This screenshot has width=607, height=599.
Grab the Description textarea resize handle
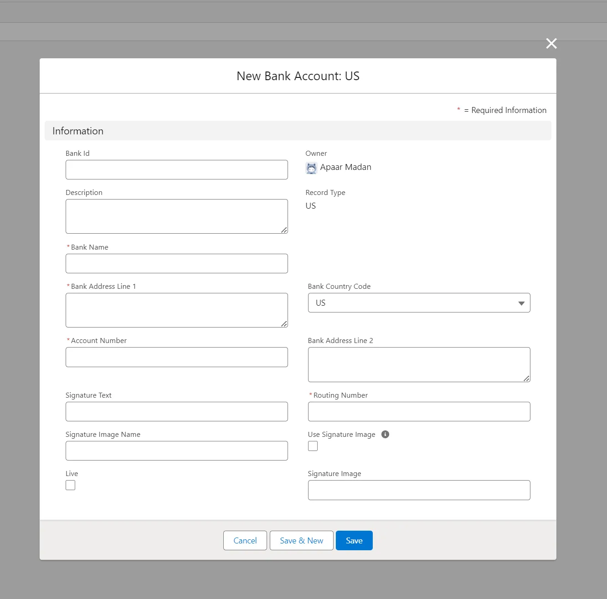[x=284, y=230]
